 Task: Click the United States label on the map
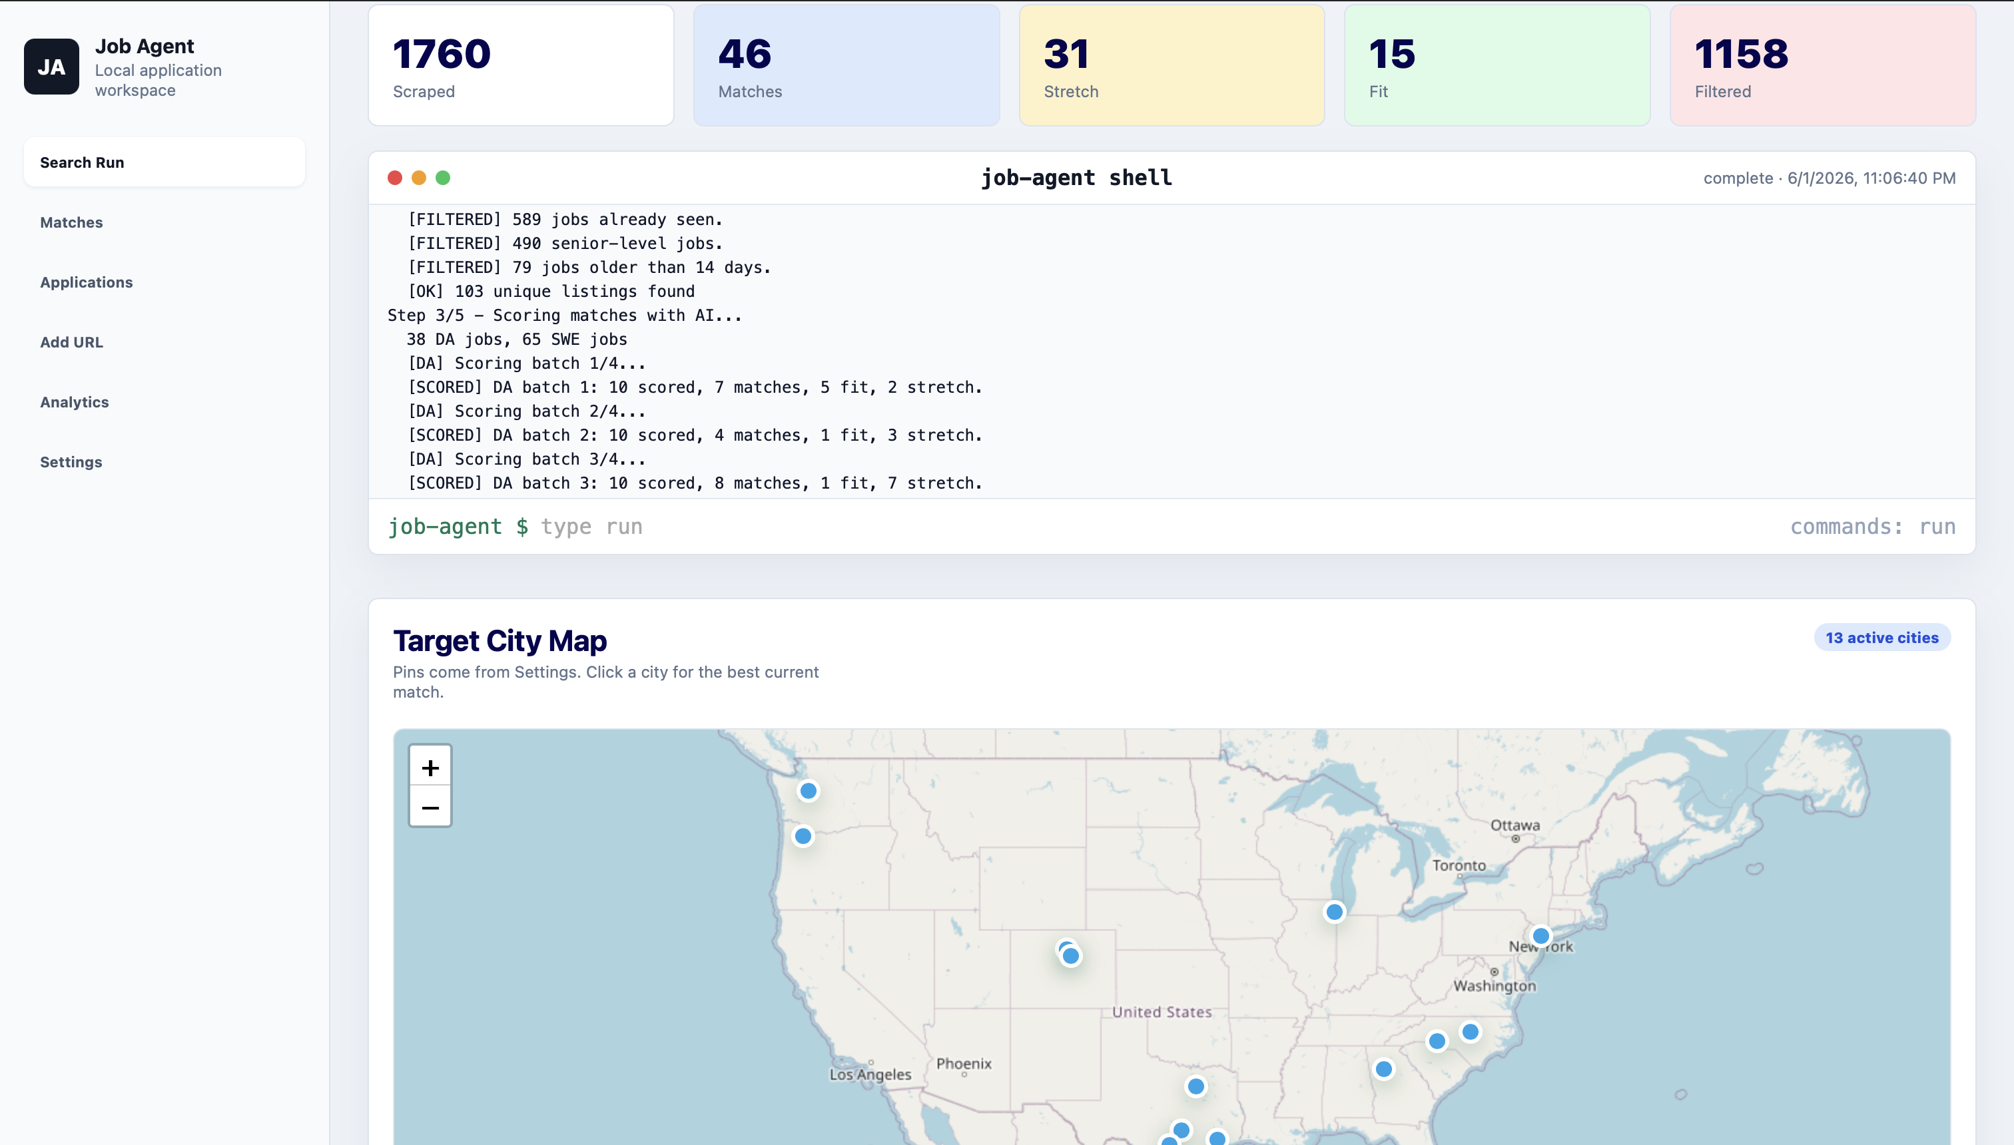[1162, 1013]
